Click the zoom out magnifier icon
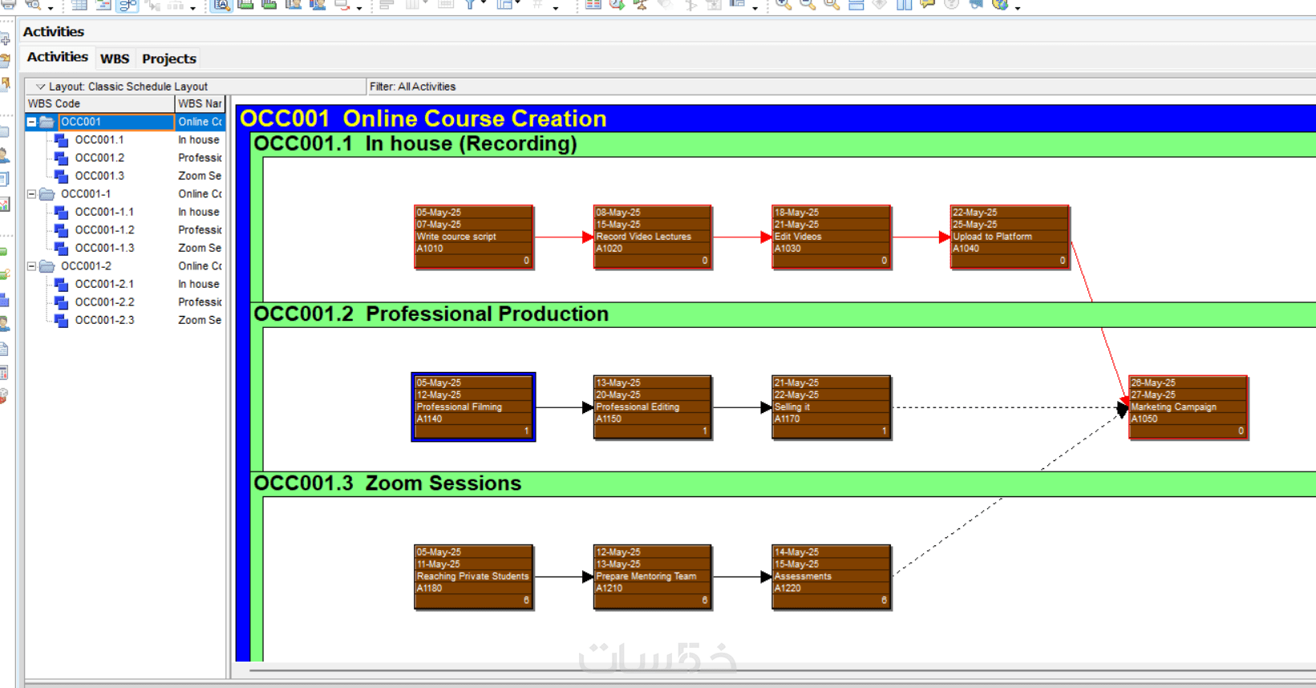This screenshot has width=1316, height=688. 808,5
